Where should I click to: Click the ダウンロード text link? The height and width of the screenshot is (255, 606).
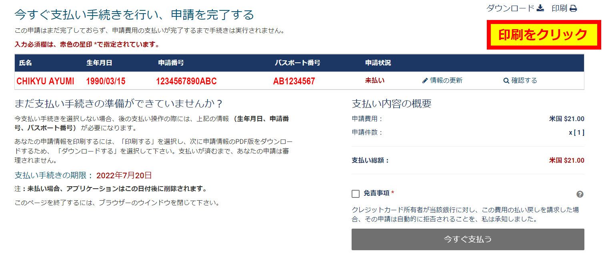(510, 8)
